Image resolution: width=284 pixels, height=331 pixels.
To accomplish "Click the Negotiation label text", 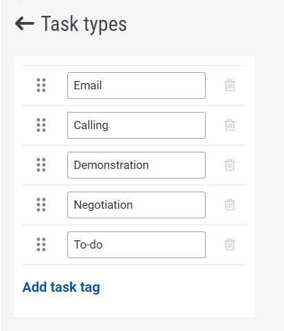I will coord(103,205).
